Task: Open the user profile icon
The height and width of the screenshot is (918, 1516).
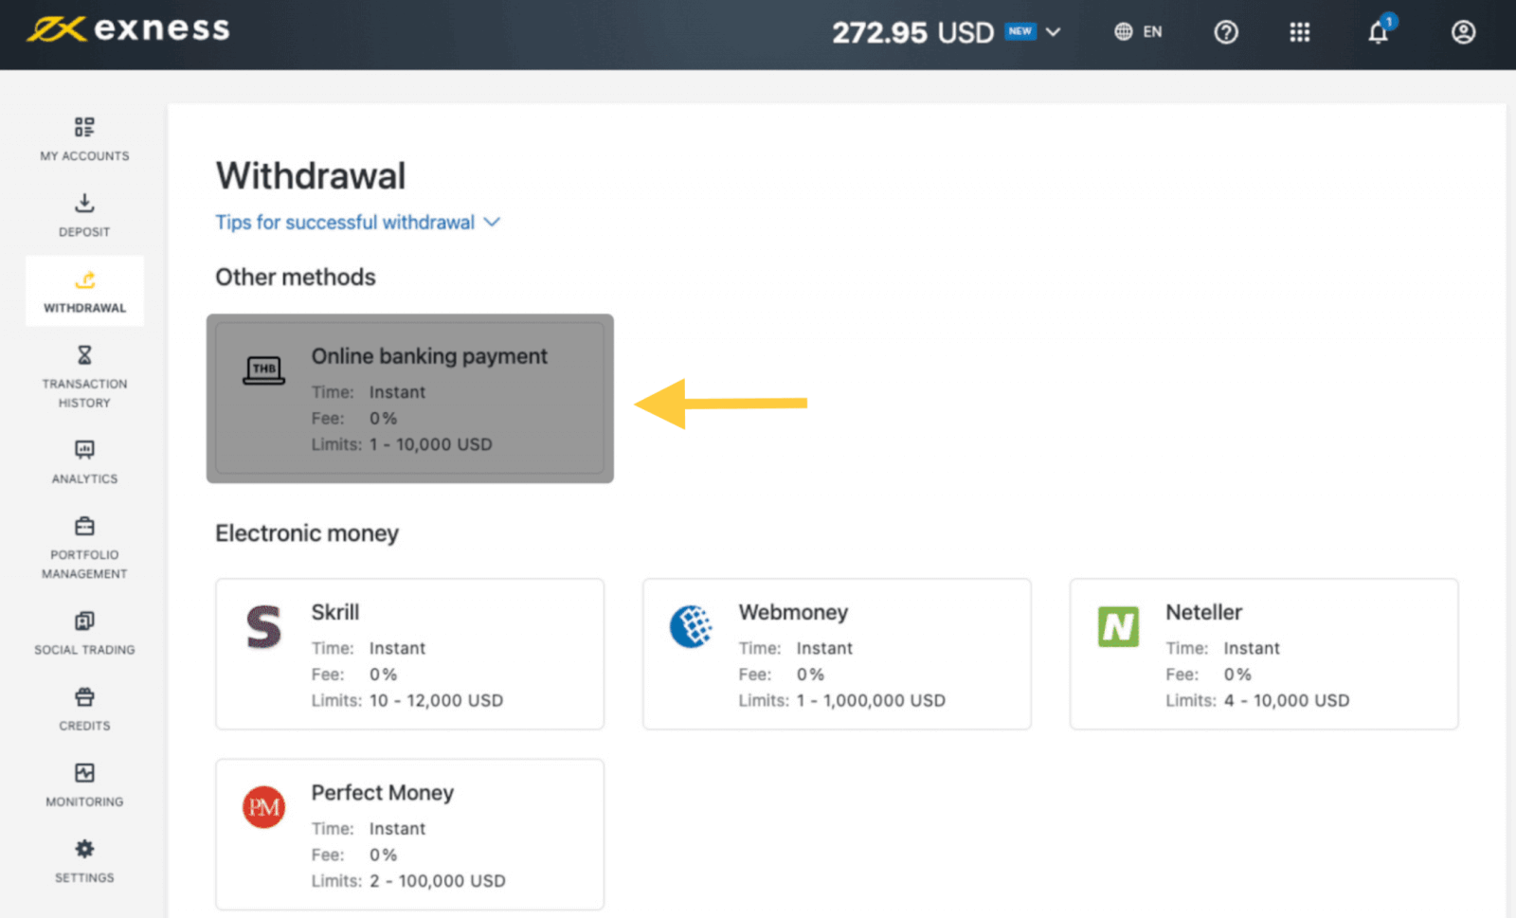Action: (1463, 32)
